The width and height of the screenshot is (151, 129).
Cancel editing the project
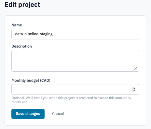point(58,114)
